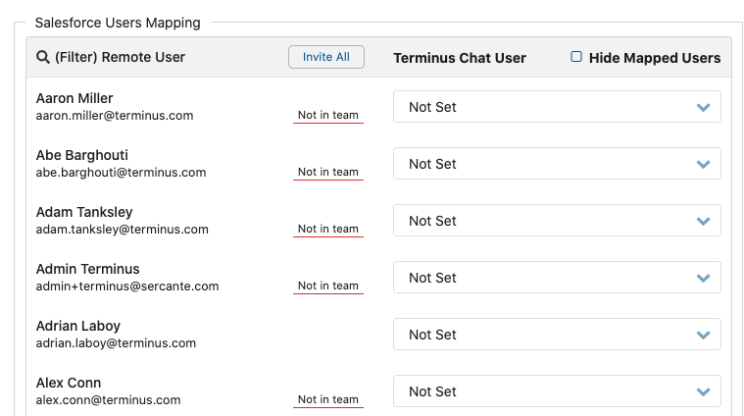Screen dimensions: 744x416
Task: Open the Admin Terminus chat user dropdown
Action: 557,278
